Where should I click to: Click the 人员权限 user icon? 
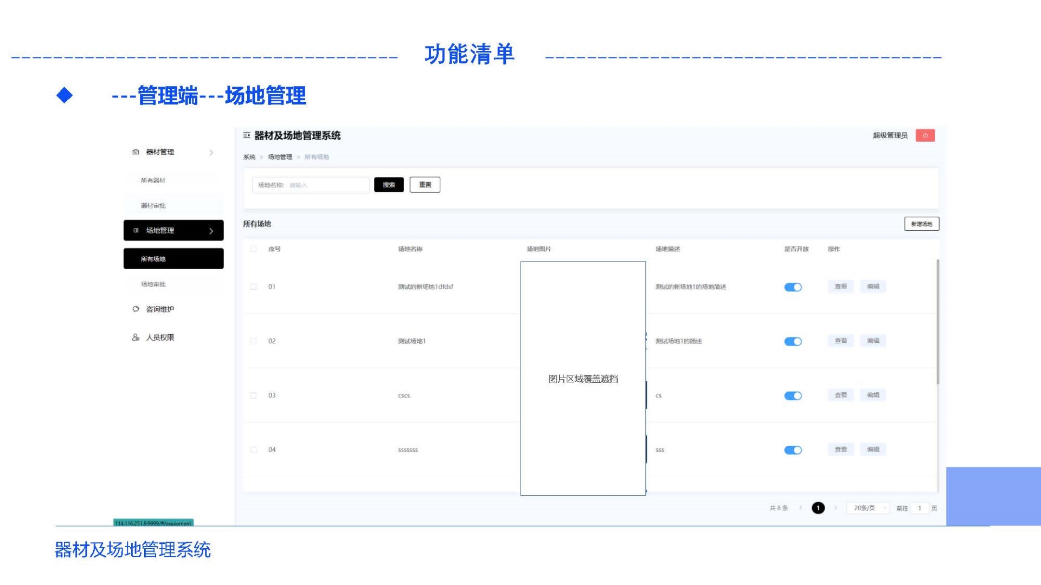pos(136,337)
